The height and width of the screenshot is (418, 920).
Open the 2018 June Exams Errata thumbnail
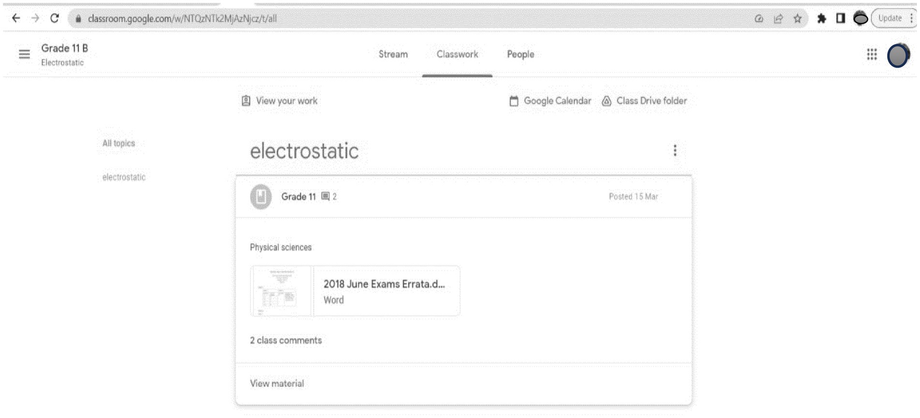point(281,291)
